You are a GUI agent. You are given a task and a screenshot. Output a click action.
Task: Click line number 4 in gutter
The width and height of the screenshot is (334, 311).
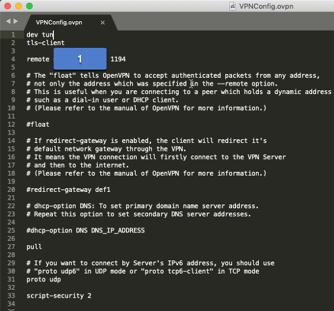coord(13,59)
